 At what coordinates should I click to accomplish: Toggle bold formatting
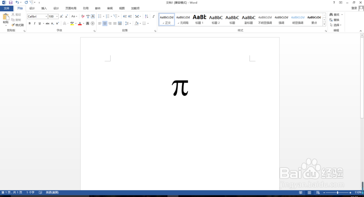coord(29,23)
